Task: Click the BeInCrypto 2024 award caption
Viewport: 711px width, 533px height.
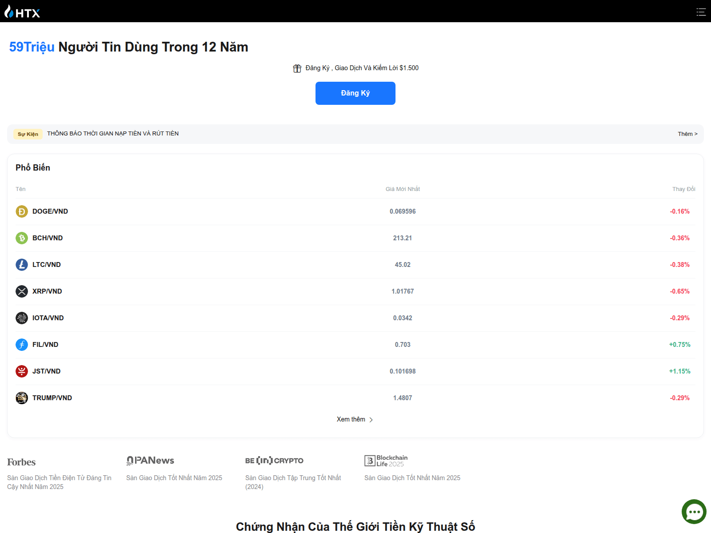Action: (x=293, y=482)
